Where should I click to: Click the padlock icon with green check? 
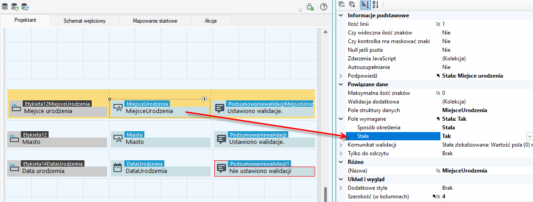point(310,6)
